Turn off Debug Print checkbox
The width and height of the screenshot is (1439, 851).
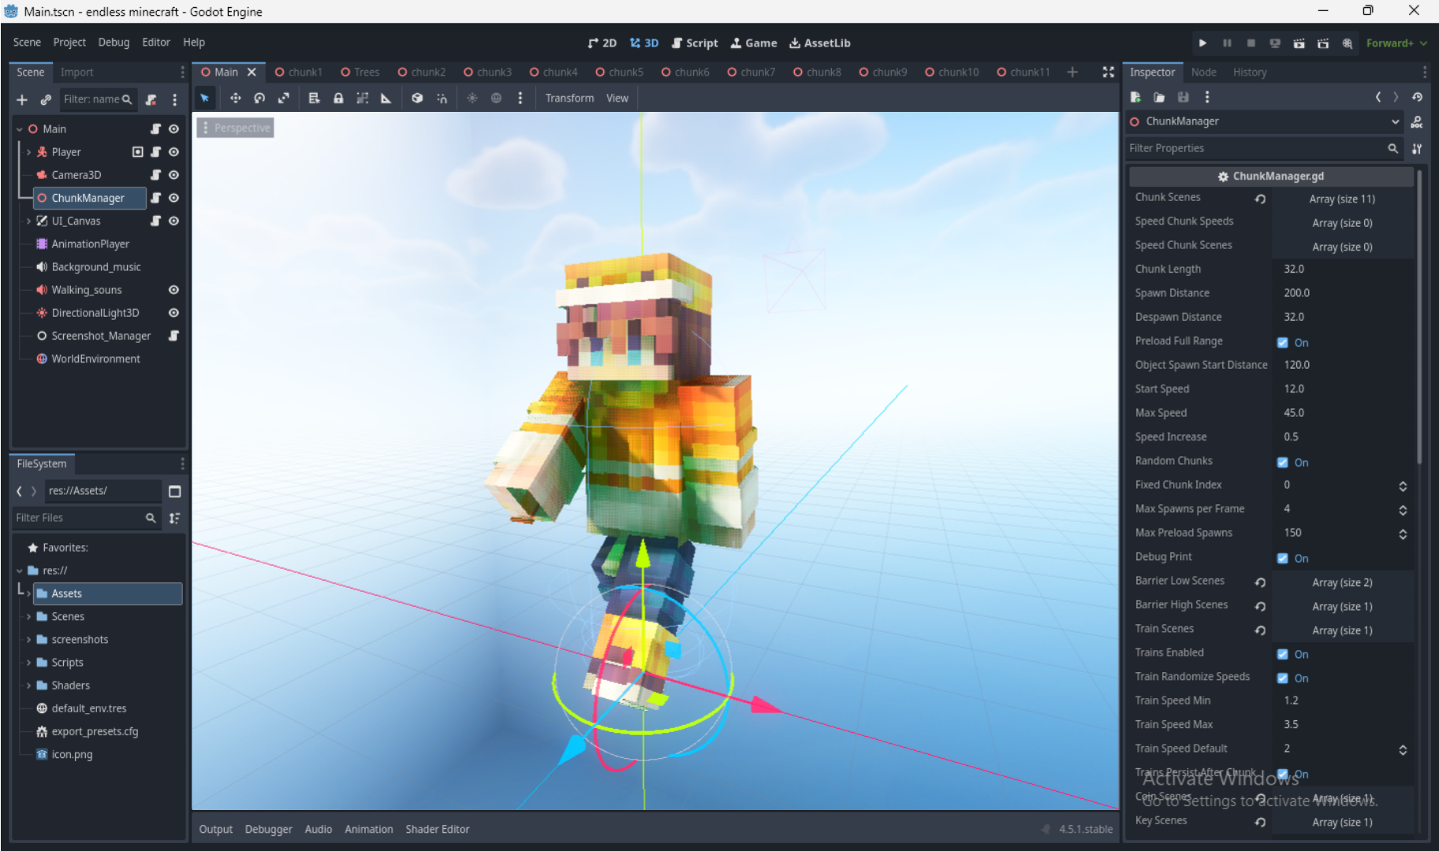(x=1283, y=558)
